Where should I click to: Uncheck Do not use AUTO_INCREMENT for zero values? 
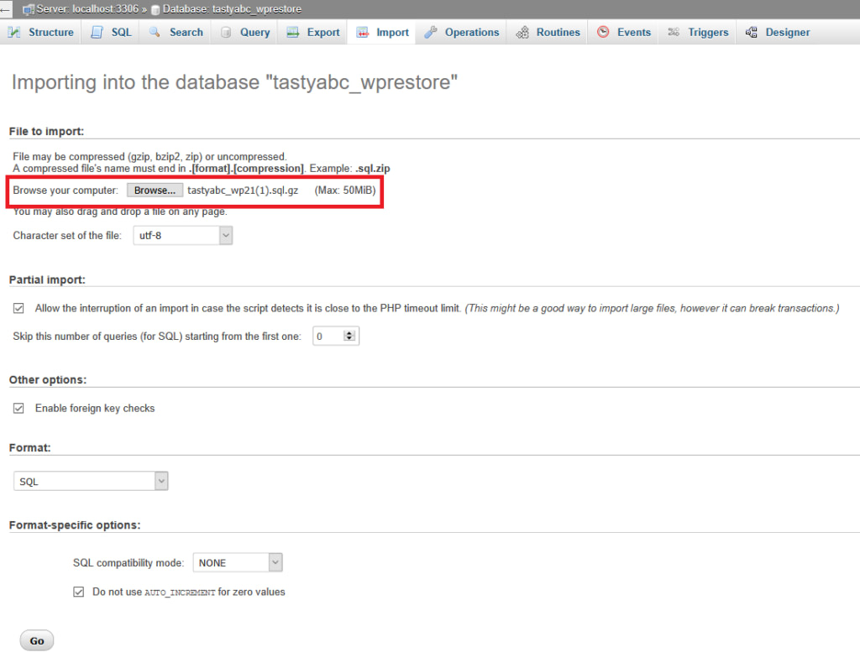(x=78, y=592)
